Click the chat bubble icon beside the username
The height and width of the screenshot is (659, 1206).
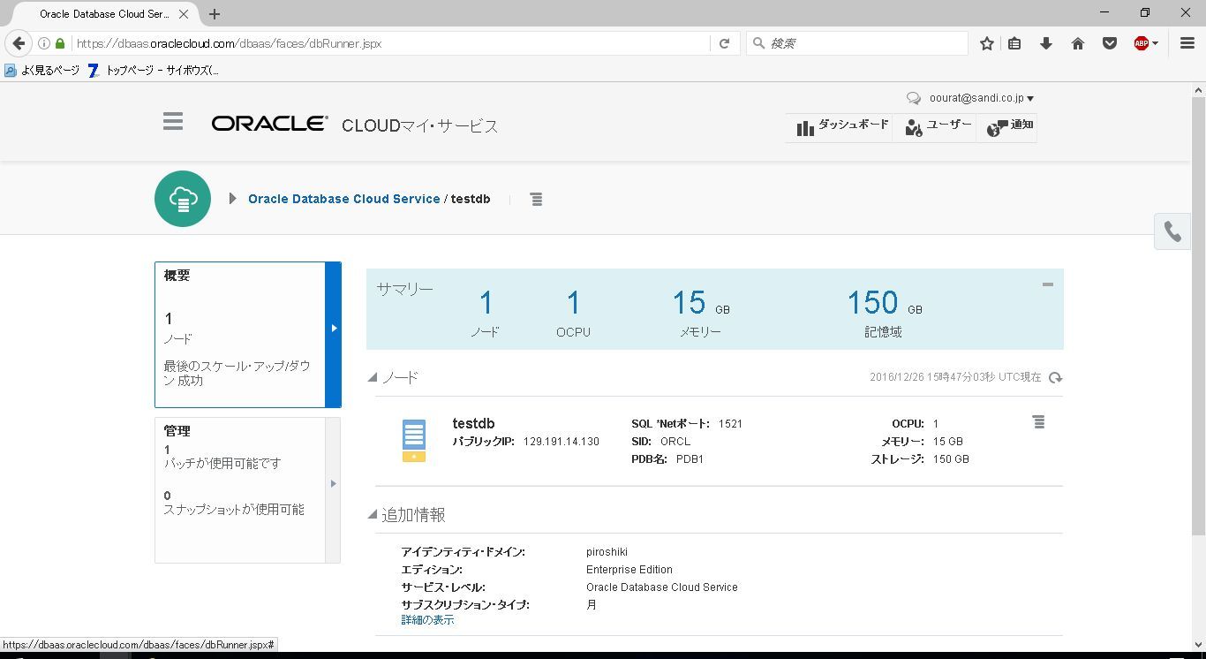coord(914,99)
